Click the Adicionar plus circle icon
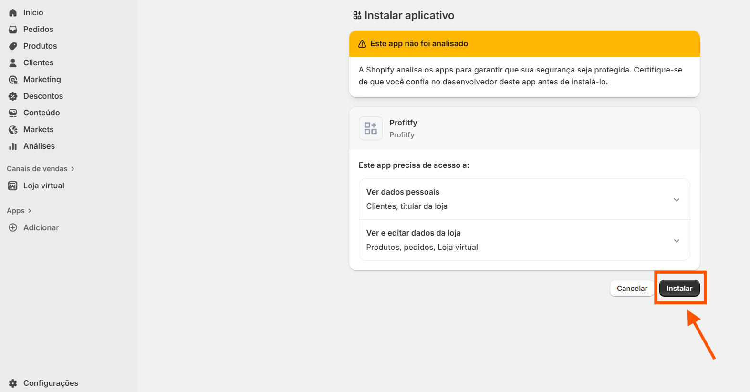 (13, 228)
